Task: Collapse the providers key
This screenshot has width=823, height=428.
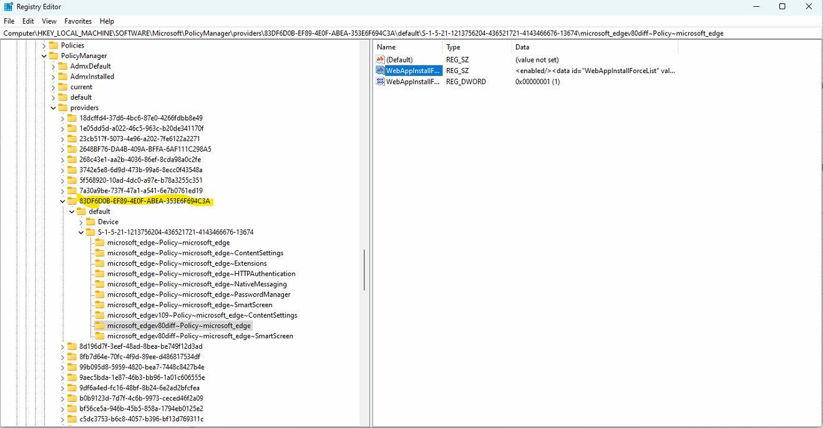Action: coord(54,107)
